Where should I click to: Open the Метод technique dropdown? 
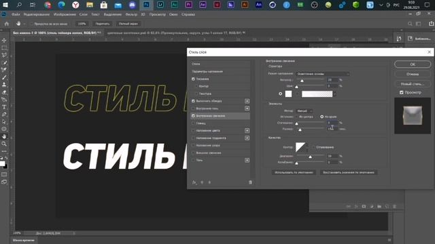[304, 111]
